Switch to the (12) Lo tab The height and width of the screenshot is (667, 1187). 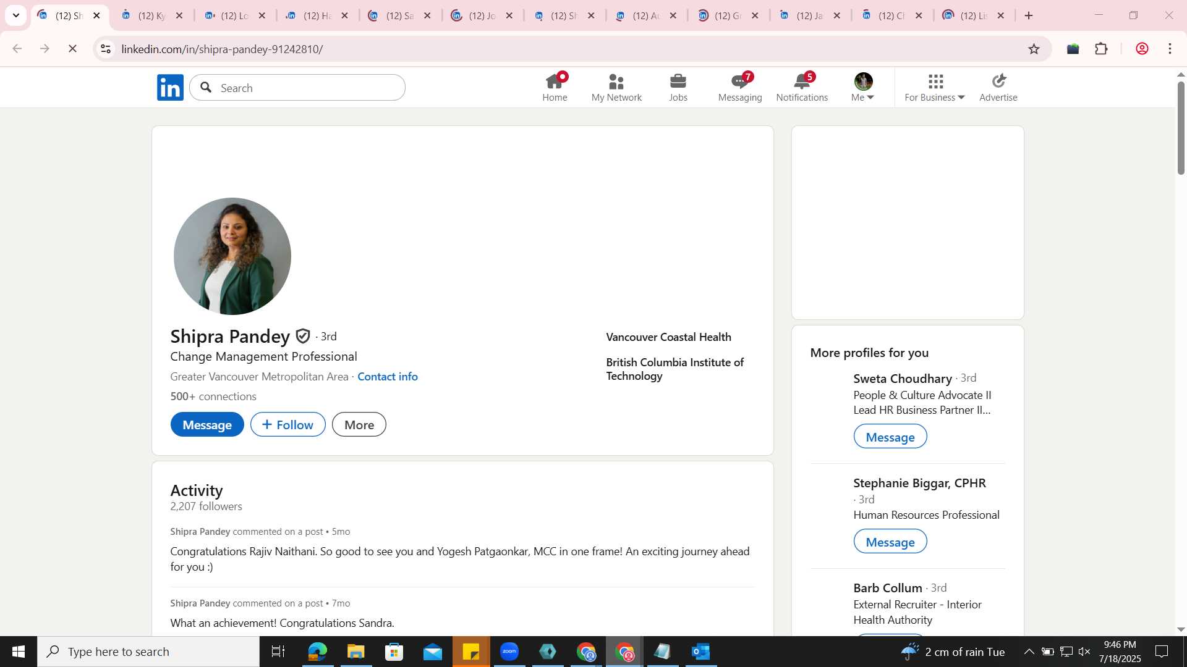point(234,15)
